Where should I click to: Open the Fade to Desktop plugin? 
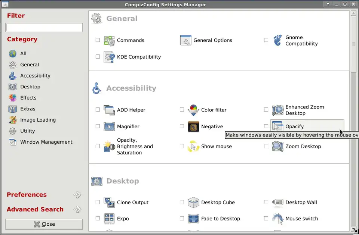220,219
